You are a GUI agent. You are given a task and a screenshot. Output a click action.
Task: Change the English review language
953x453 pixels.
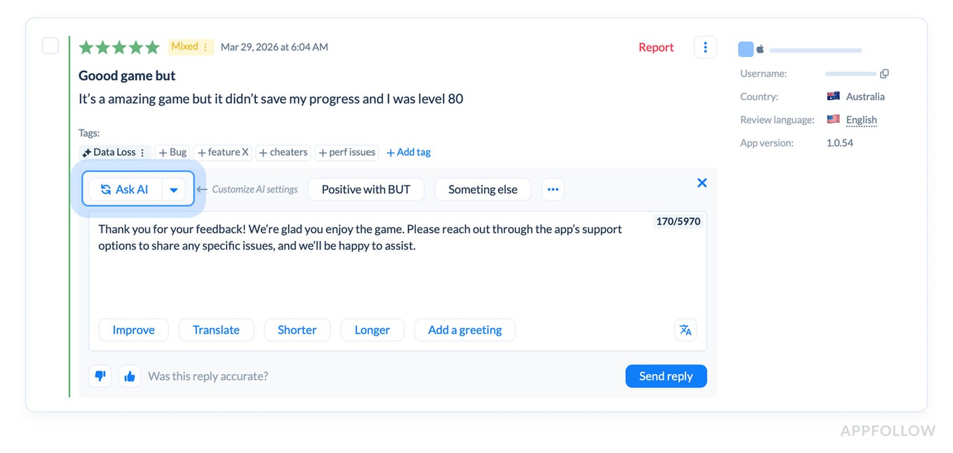[860, 120]
